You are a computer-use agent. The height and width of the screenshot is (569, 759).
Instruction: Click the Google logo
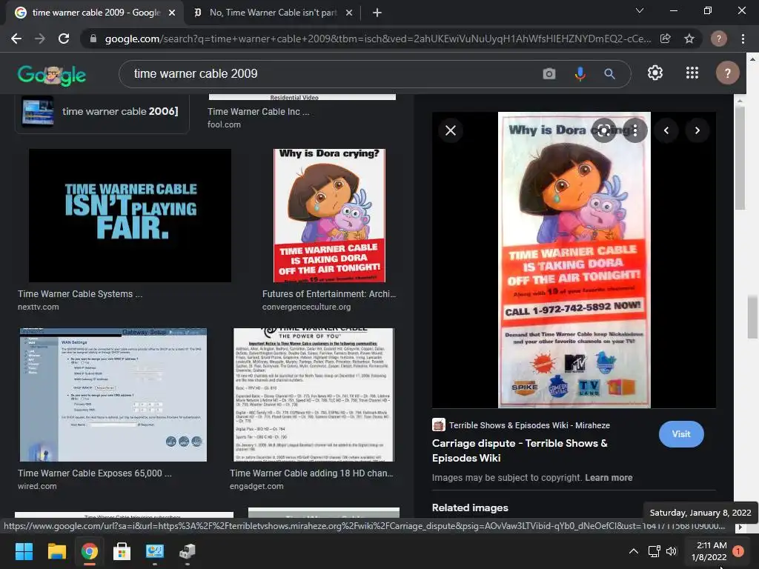[52, 75]
